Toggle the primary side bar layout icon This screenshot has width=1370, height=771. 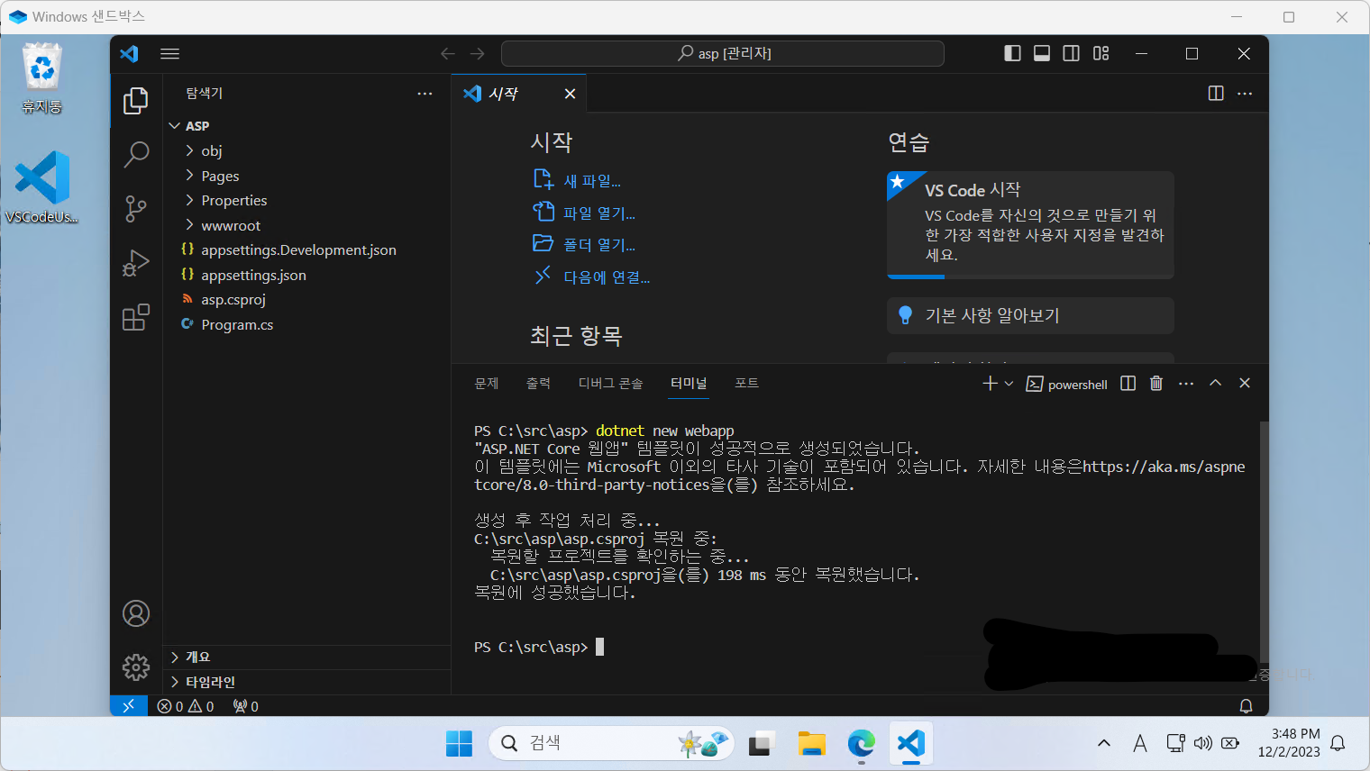(1012, 53)
